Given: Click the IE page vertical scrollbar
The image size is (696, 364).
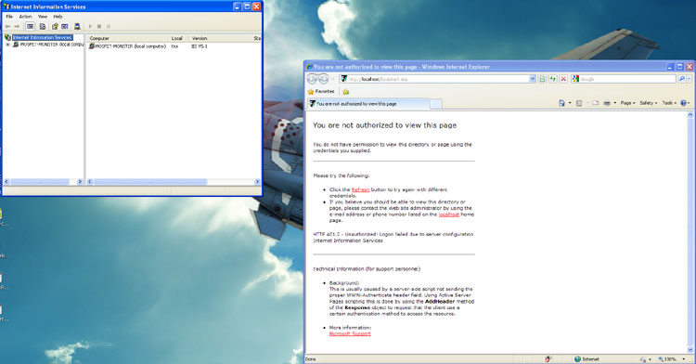Looking at the screenshot, I should [x=690, y=232].
